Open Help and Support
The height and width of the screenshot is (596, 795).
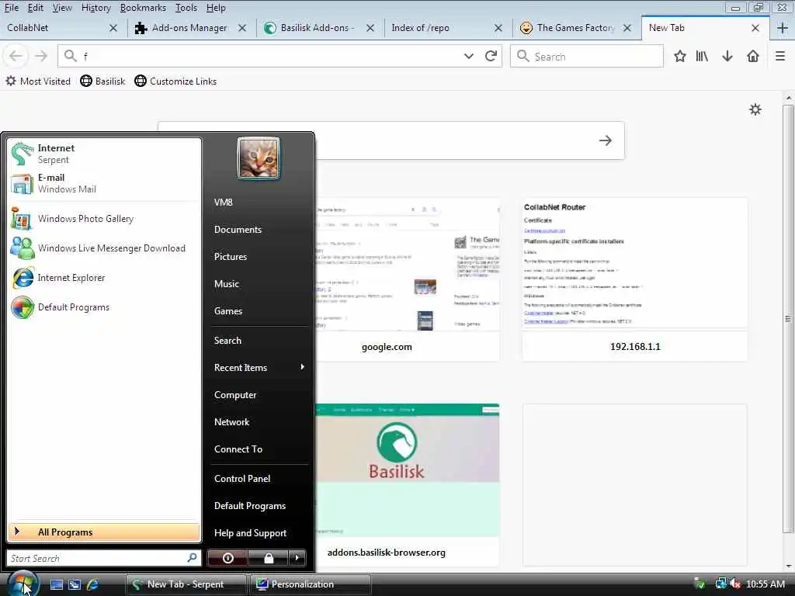coord(251,533)
